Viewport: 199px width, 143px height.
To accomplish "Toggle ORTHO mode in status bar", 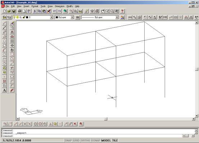I will pos(85,140).
